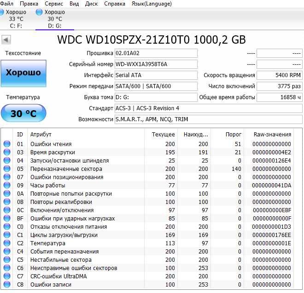The width and height of the screenshot is (304, 293).
Task: Click the threshold value 140
Action: click(237, 169)
